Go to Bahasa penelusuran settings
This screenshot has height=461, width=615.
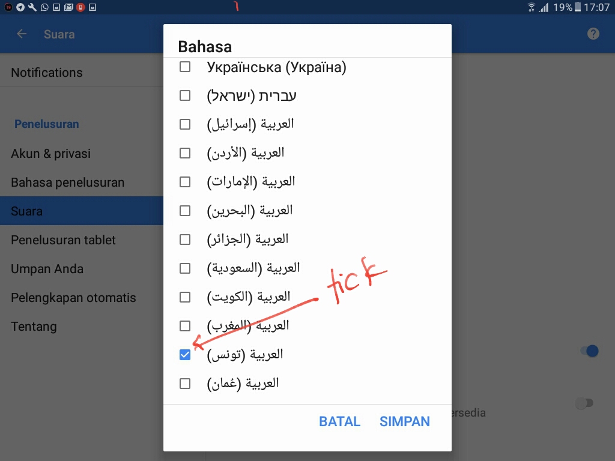pyautogui.click(x=67, y=182)
